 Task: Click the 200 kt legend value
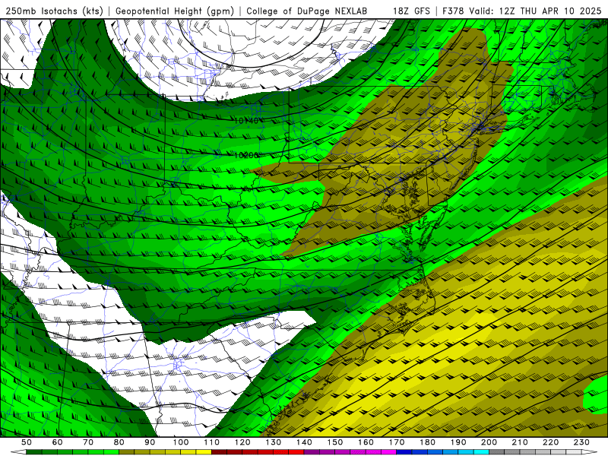coord(489,442)
